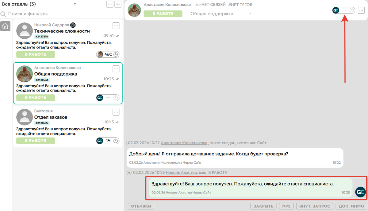Click time 09:41 on first ticket

pos(109,36)
